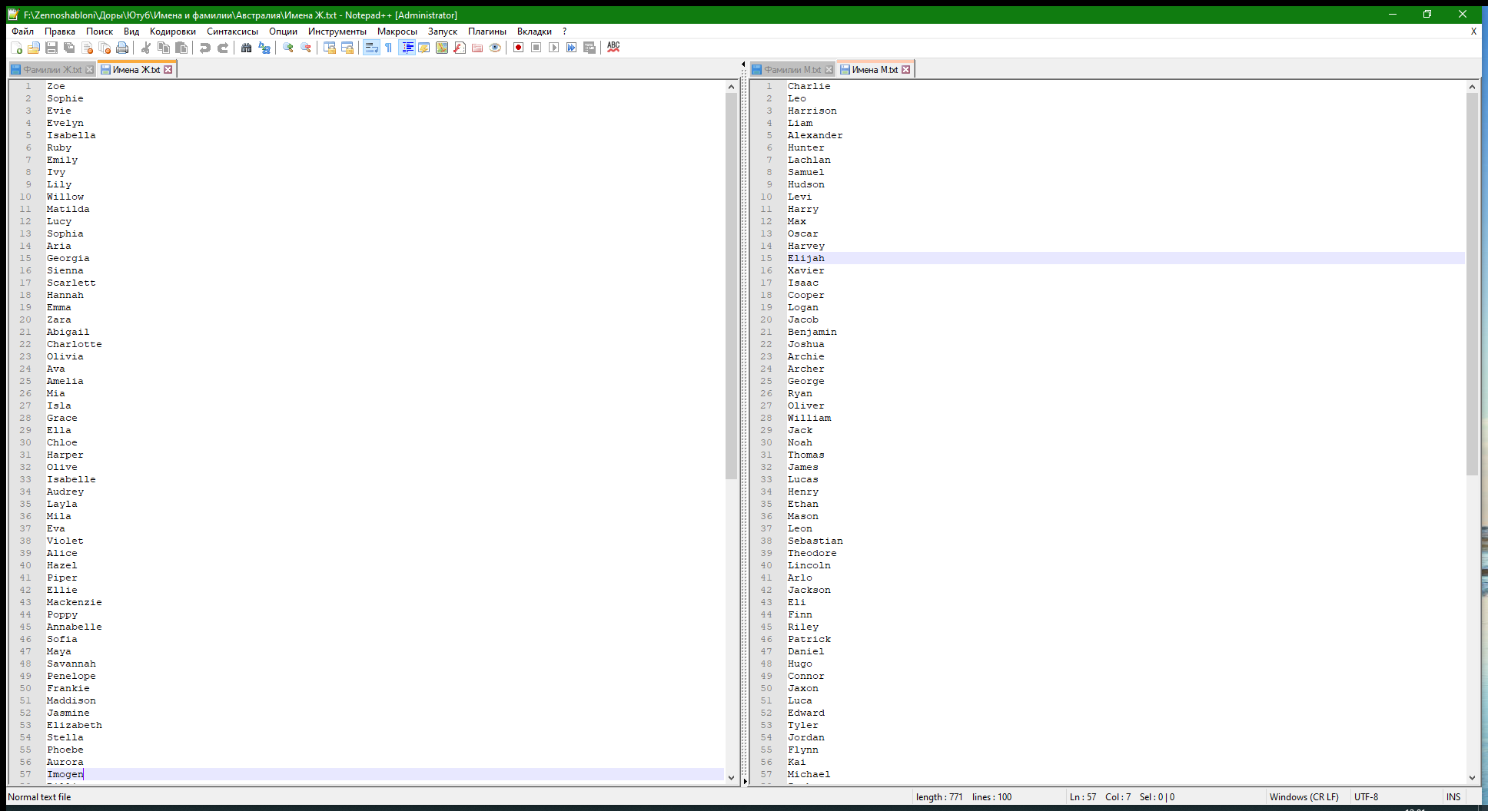This screenshot has height=811, width=1488.
Task: Toggle Show all characters pilcrow button
Action: click(389, 48)
